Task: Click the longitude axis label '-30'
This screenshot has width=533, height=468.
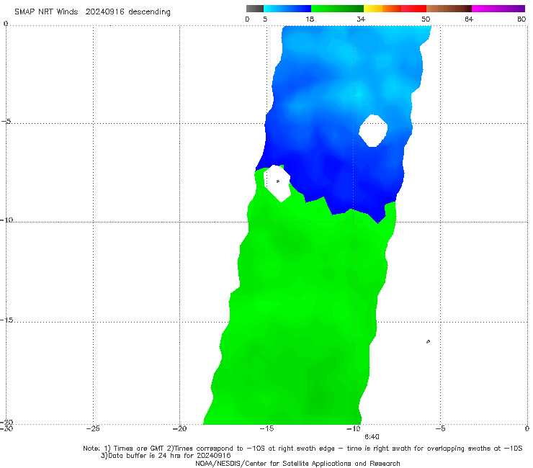Action: [x=6, y=428]
